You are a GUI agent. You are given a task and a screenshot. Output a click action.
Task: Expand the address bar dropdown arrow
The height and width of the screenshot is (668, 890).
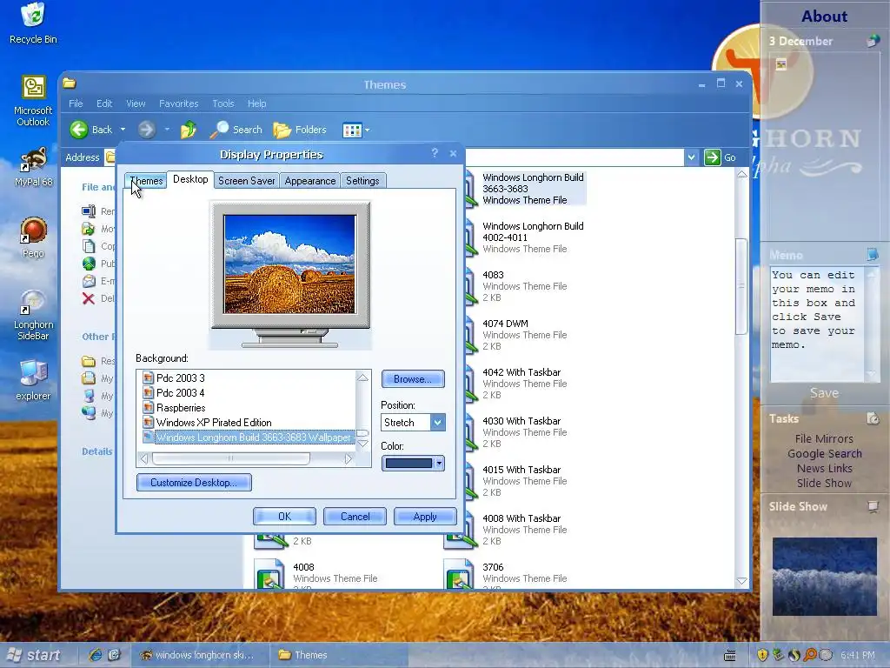tap(691, 157)
